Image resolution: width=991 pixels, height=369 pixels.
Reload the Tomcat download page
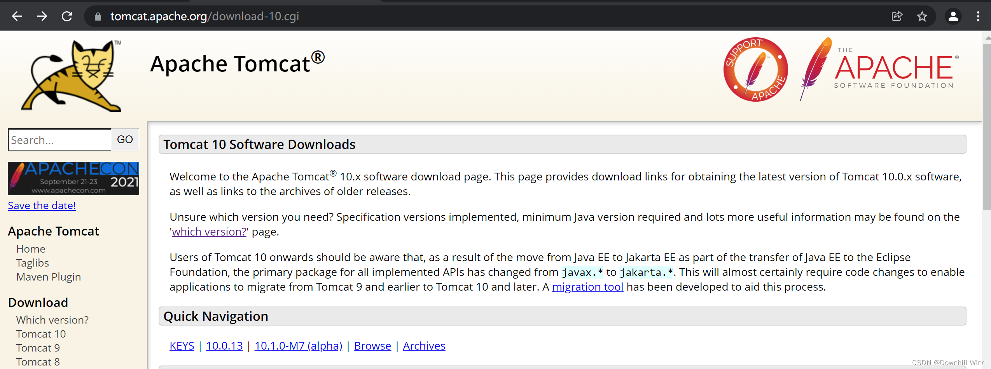click(x=67, y=16)
